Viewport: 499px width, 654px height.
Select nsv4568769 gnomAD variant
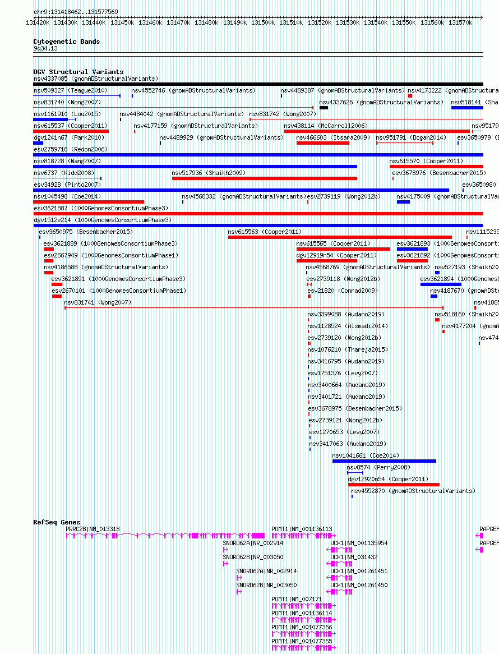point(368,267)
